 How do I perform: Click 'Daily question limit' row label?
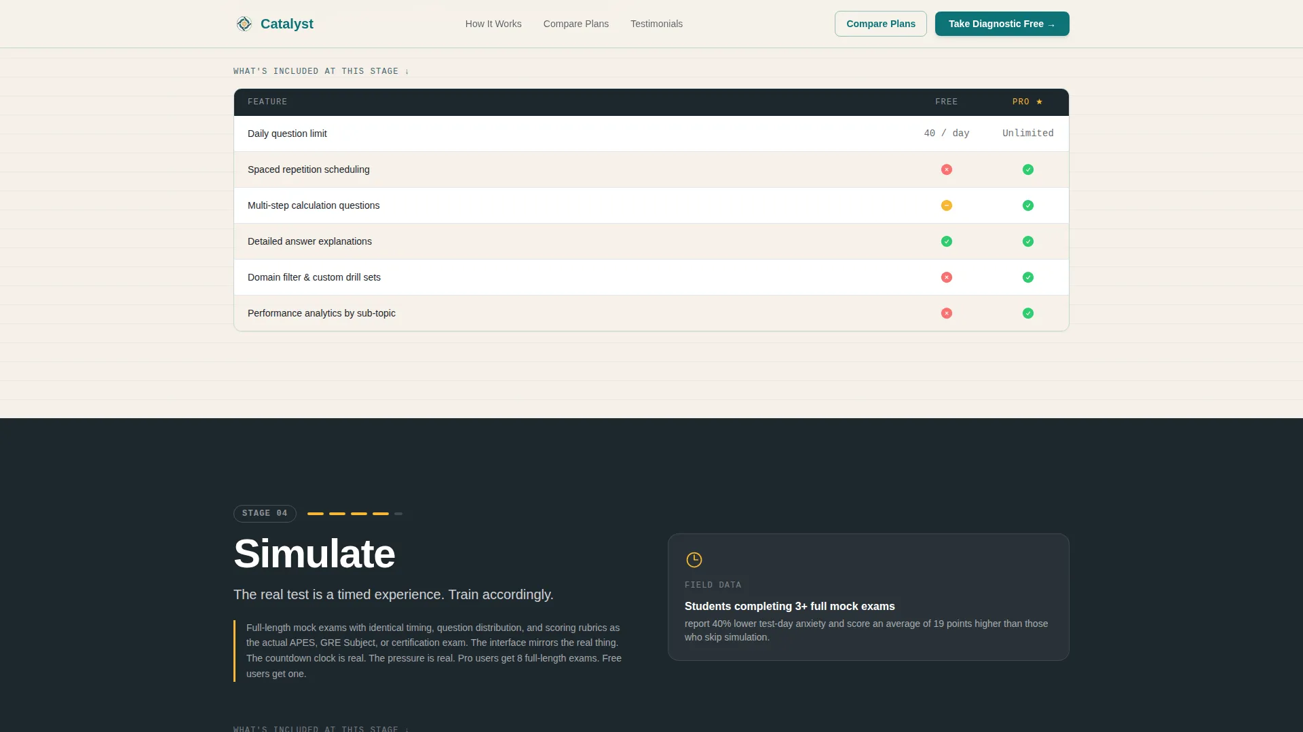pyautogui.click(x=287, y=134)
